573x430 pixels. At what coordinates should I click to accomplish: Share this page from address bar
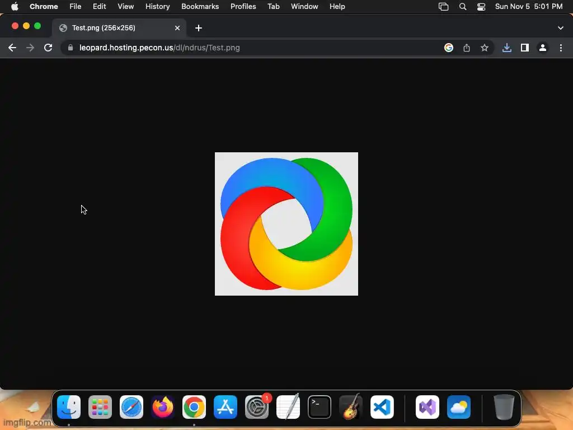click(x=467, y=48)
